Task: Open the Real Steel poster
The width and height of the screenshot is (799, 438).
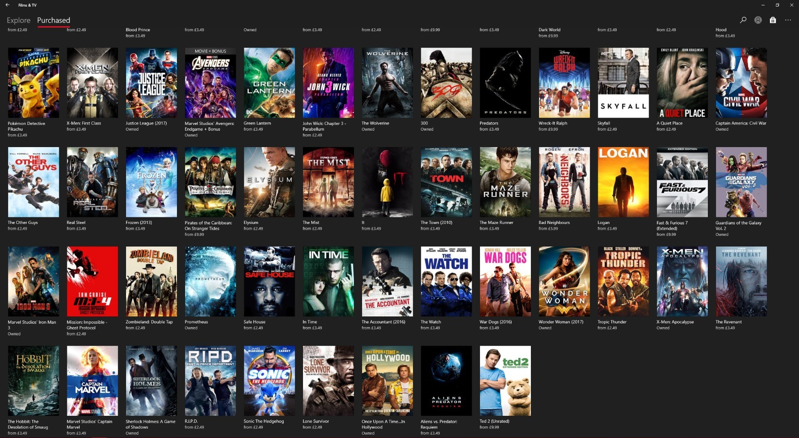Action: [x=92, y=182]
